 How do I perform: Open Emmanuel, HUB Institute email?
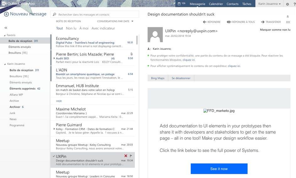click(x=93, y=89)
